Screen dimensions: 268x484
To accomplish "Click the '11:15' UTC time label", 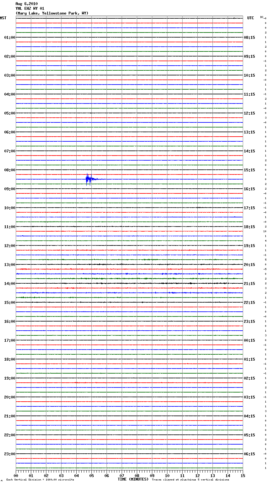I will click(x=249, y=94).
